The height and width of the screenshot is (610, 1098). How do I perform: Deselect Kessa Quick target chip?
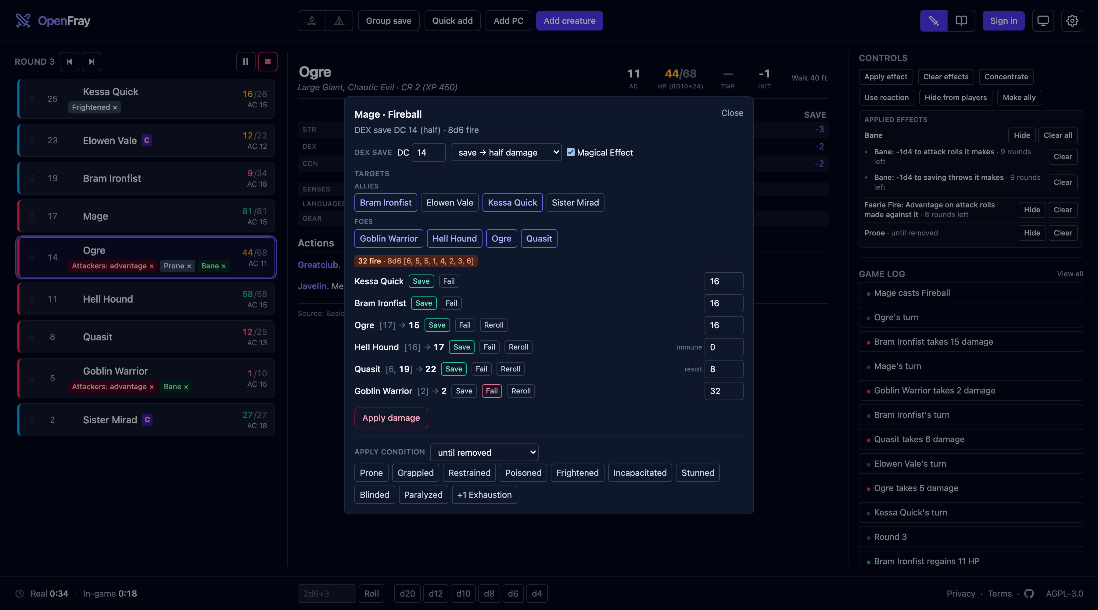click(x=512, y=203)
